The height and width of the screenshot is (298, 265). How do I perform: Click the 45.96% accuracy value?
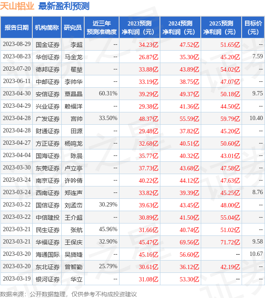click(x=108, y=229)
